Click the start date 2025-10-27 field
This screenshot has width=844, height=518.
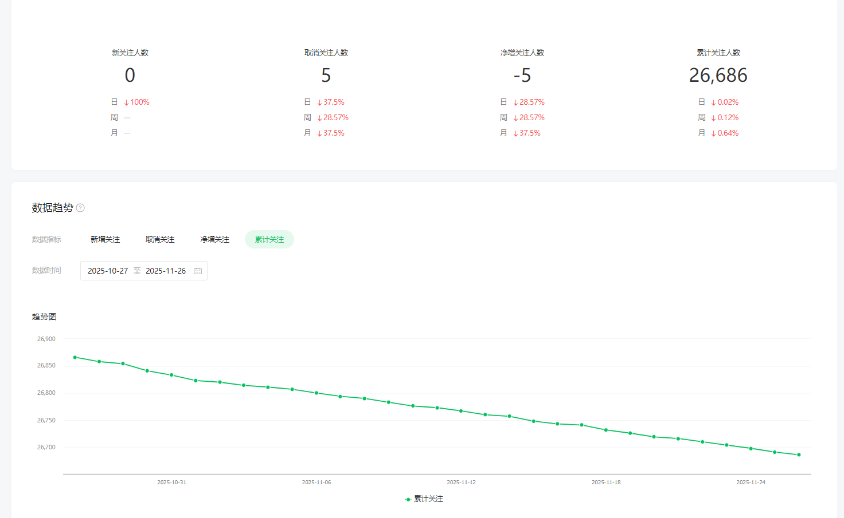tap(108, 271)
